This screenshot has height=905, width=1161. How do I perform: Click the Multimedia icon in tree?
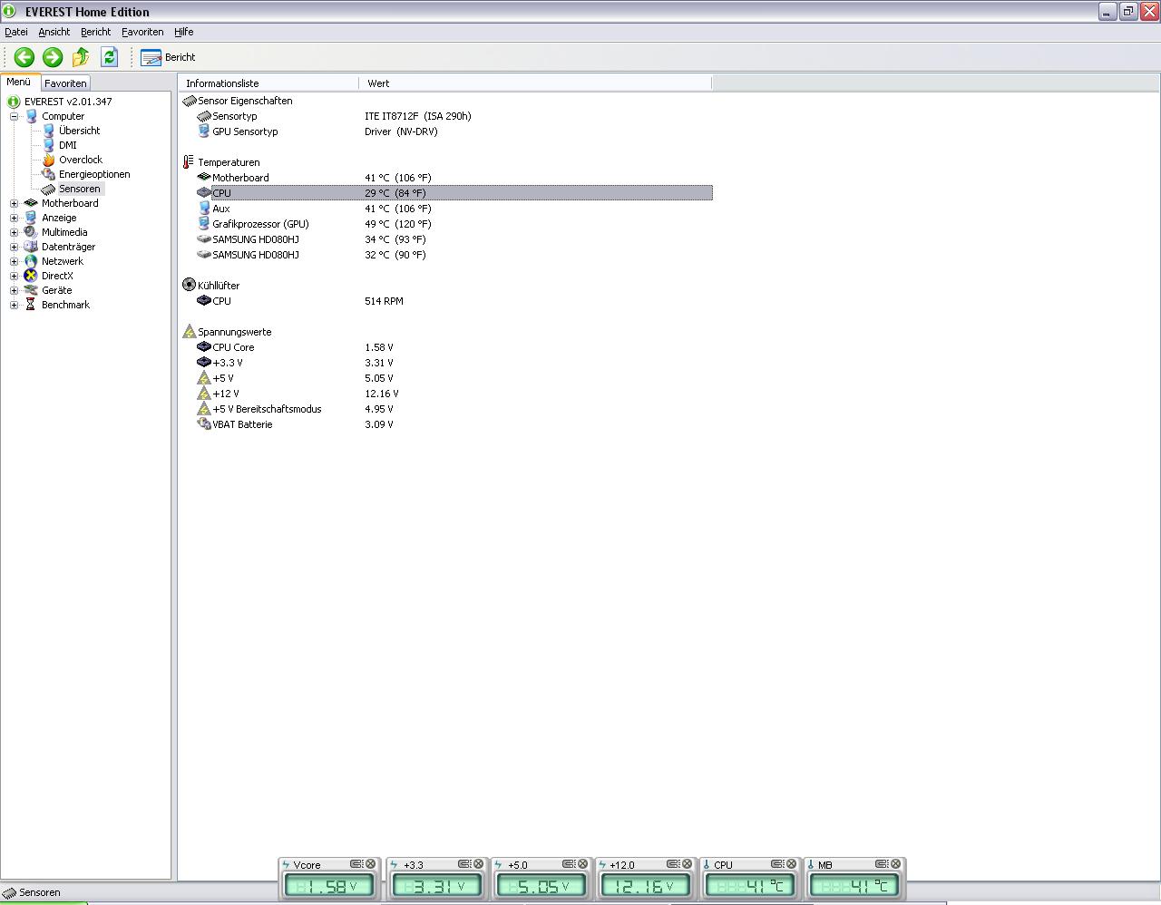(31, 232)
